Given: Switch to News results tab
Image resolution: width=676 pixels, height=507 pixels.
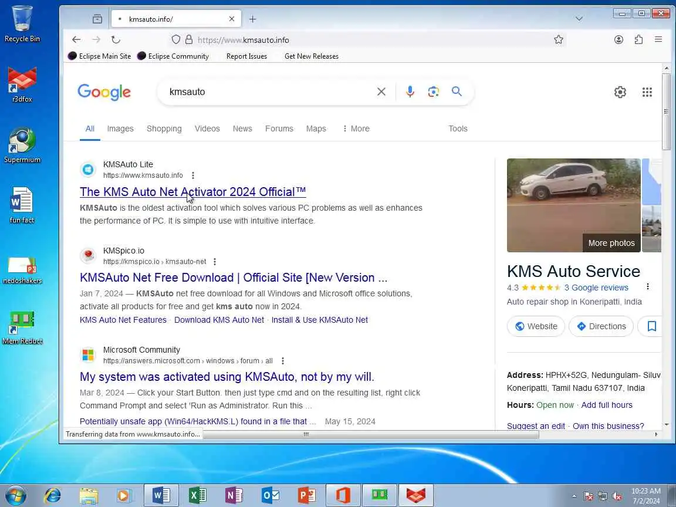Looking at the screenshot, I should click(242, 129).
